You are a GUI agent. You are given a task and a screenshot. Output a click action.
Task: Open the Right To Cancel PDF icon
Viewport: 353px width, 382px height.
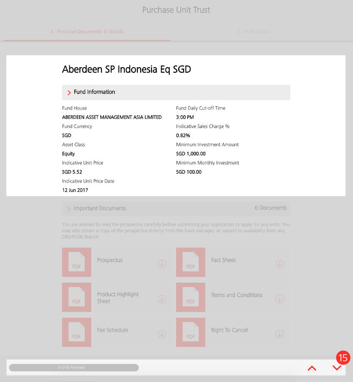tap(191, 332)
